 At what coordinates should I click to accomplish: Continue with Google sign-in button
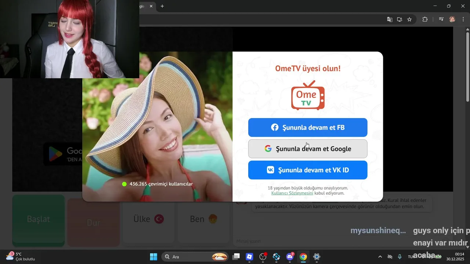coord(308,149)
